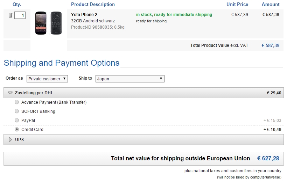Click the quantity input field
The width and height of the screenshot is (287, 182).
click(x=20, y=15)
